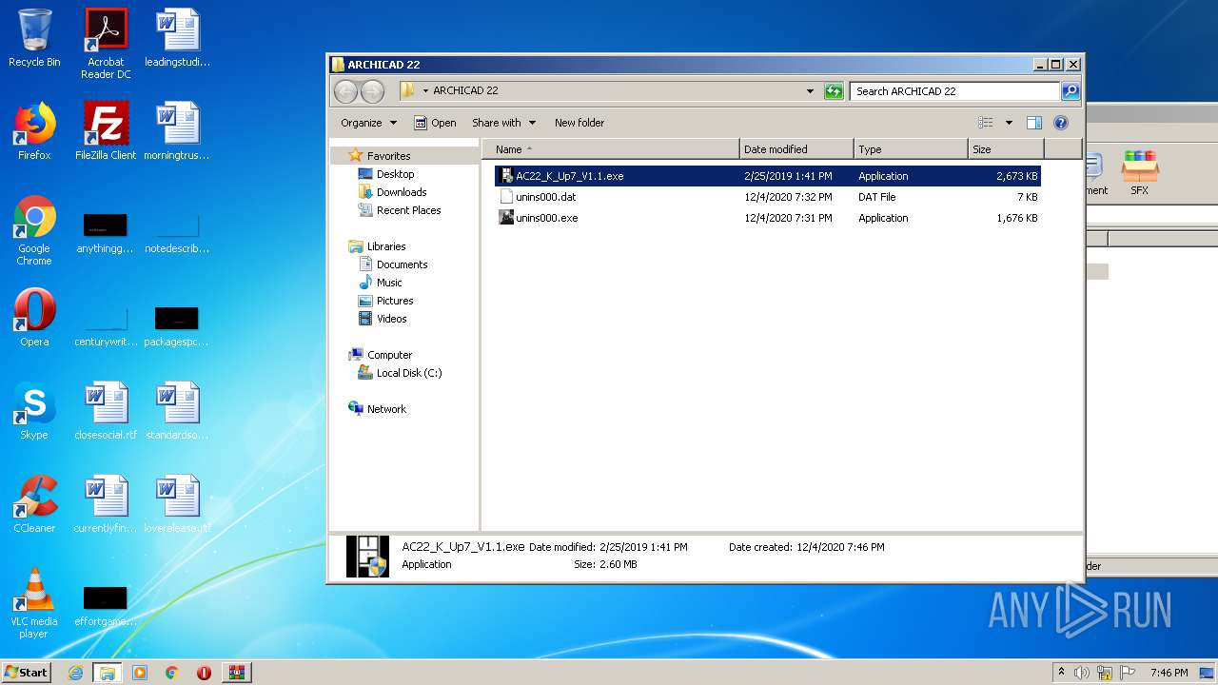Sort files by Type column
The image size is (1218, 685).
[911, 149]
